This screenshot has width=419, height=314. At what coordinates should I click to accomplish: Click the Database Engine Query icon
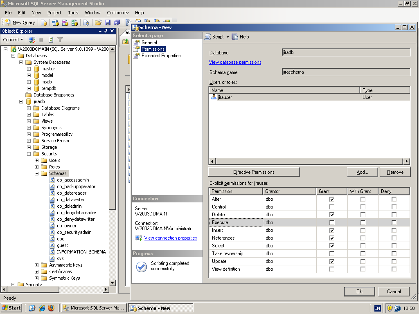pyautogui.click(x=43, y=23)
